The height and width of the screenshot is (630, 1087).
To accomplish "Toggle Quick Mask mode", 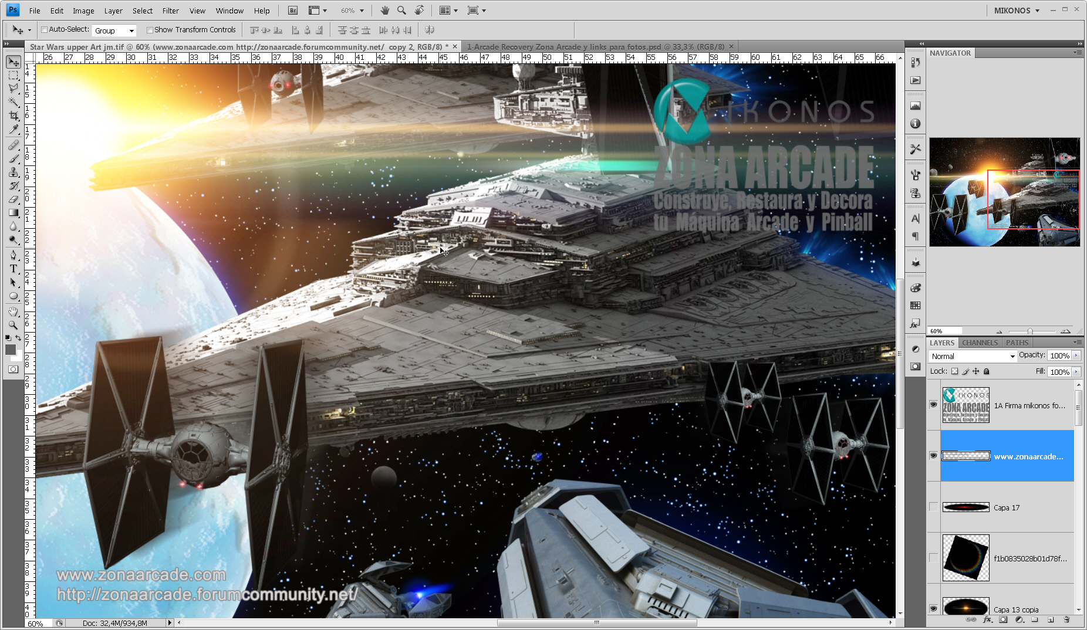I will (x=13, y=370).
